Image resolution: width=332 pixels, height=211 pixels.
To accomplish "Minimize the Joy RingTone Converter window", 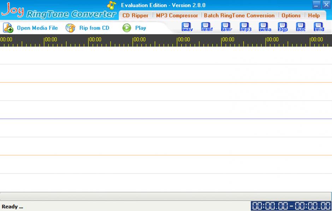I will pos(316,5).
